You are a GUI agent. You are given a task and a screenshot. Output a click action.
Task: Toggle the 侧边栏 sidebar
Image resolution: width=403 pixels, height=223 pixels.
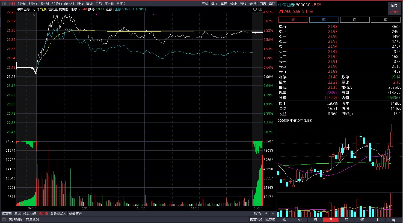click(x=270, y=219)
